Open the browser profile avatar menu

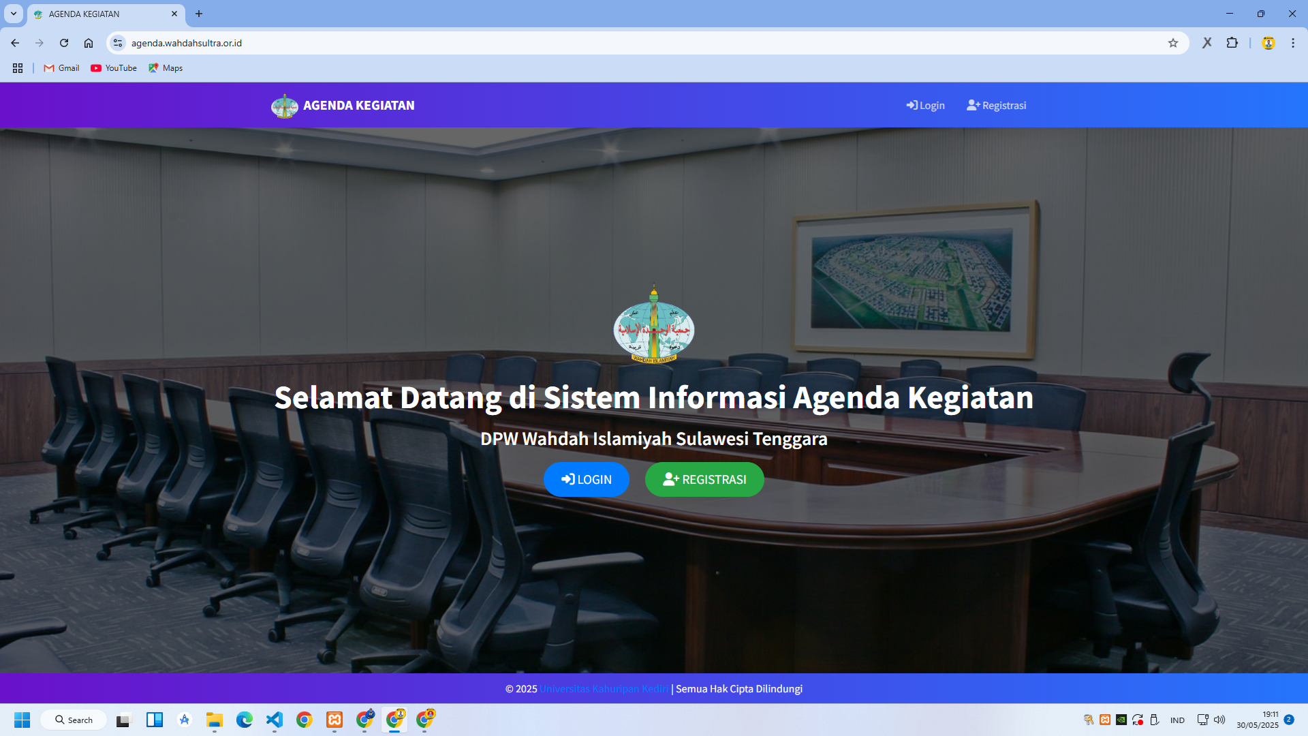point(1268,42)
